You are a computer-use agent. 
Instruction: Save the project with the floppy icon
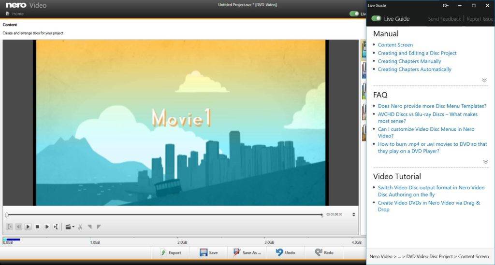[208, 252]
